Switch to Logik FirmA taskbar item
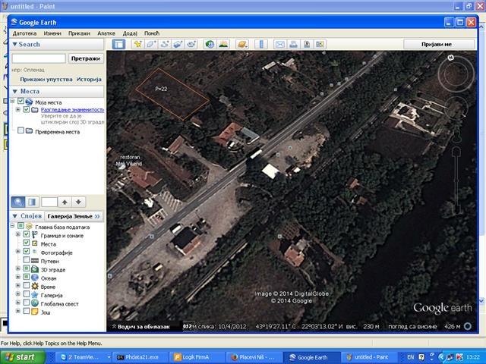Image resolution: width=486 pixels, height=364 pixels. pos(195,357)
